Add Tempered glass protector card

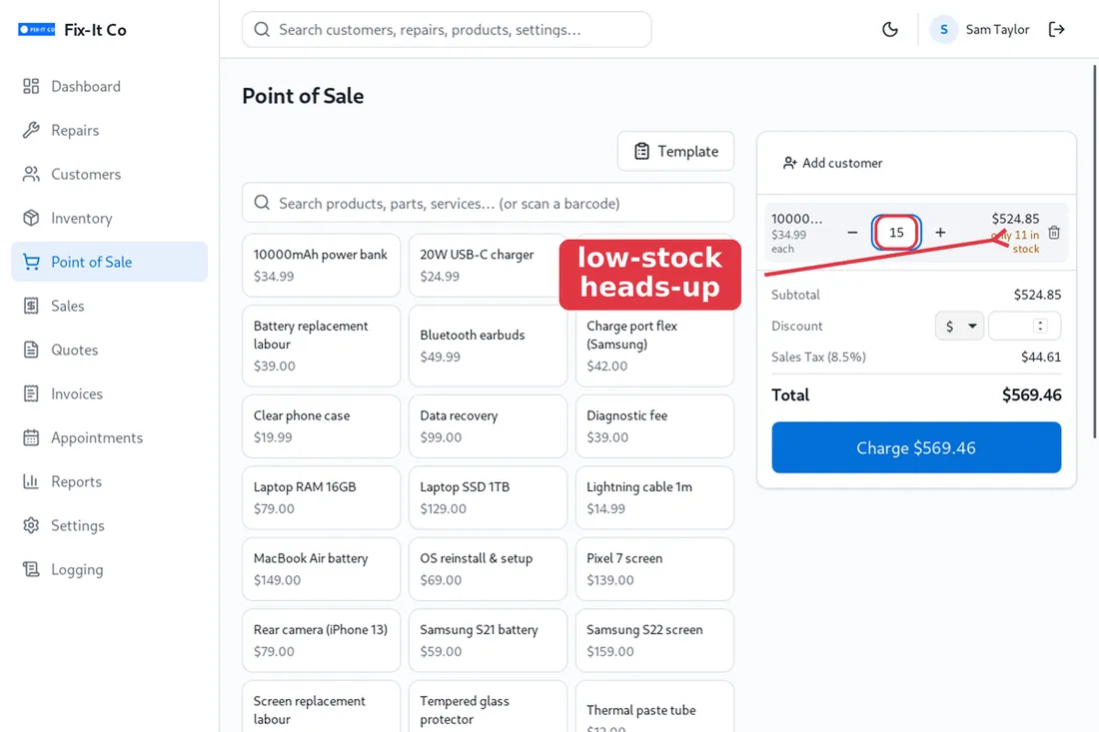click(488, 707)
